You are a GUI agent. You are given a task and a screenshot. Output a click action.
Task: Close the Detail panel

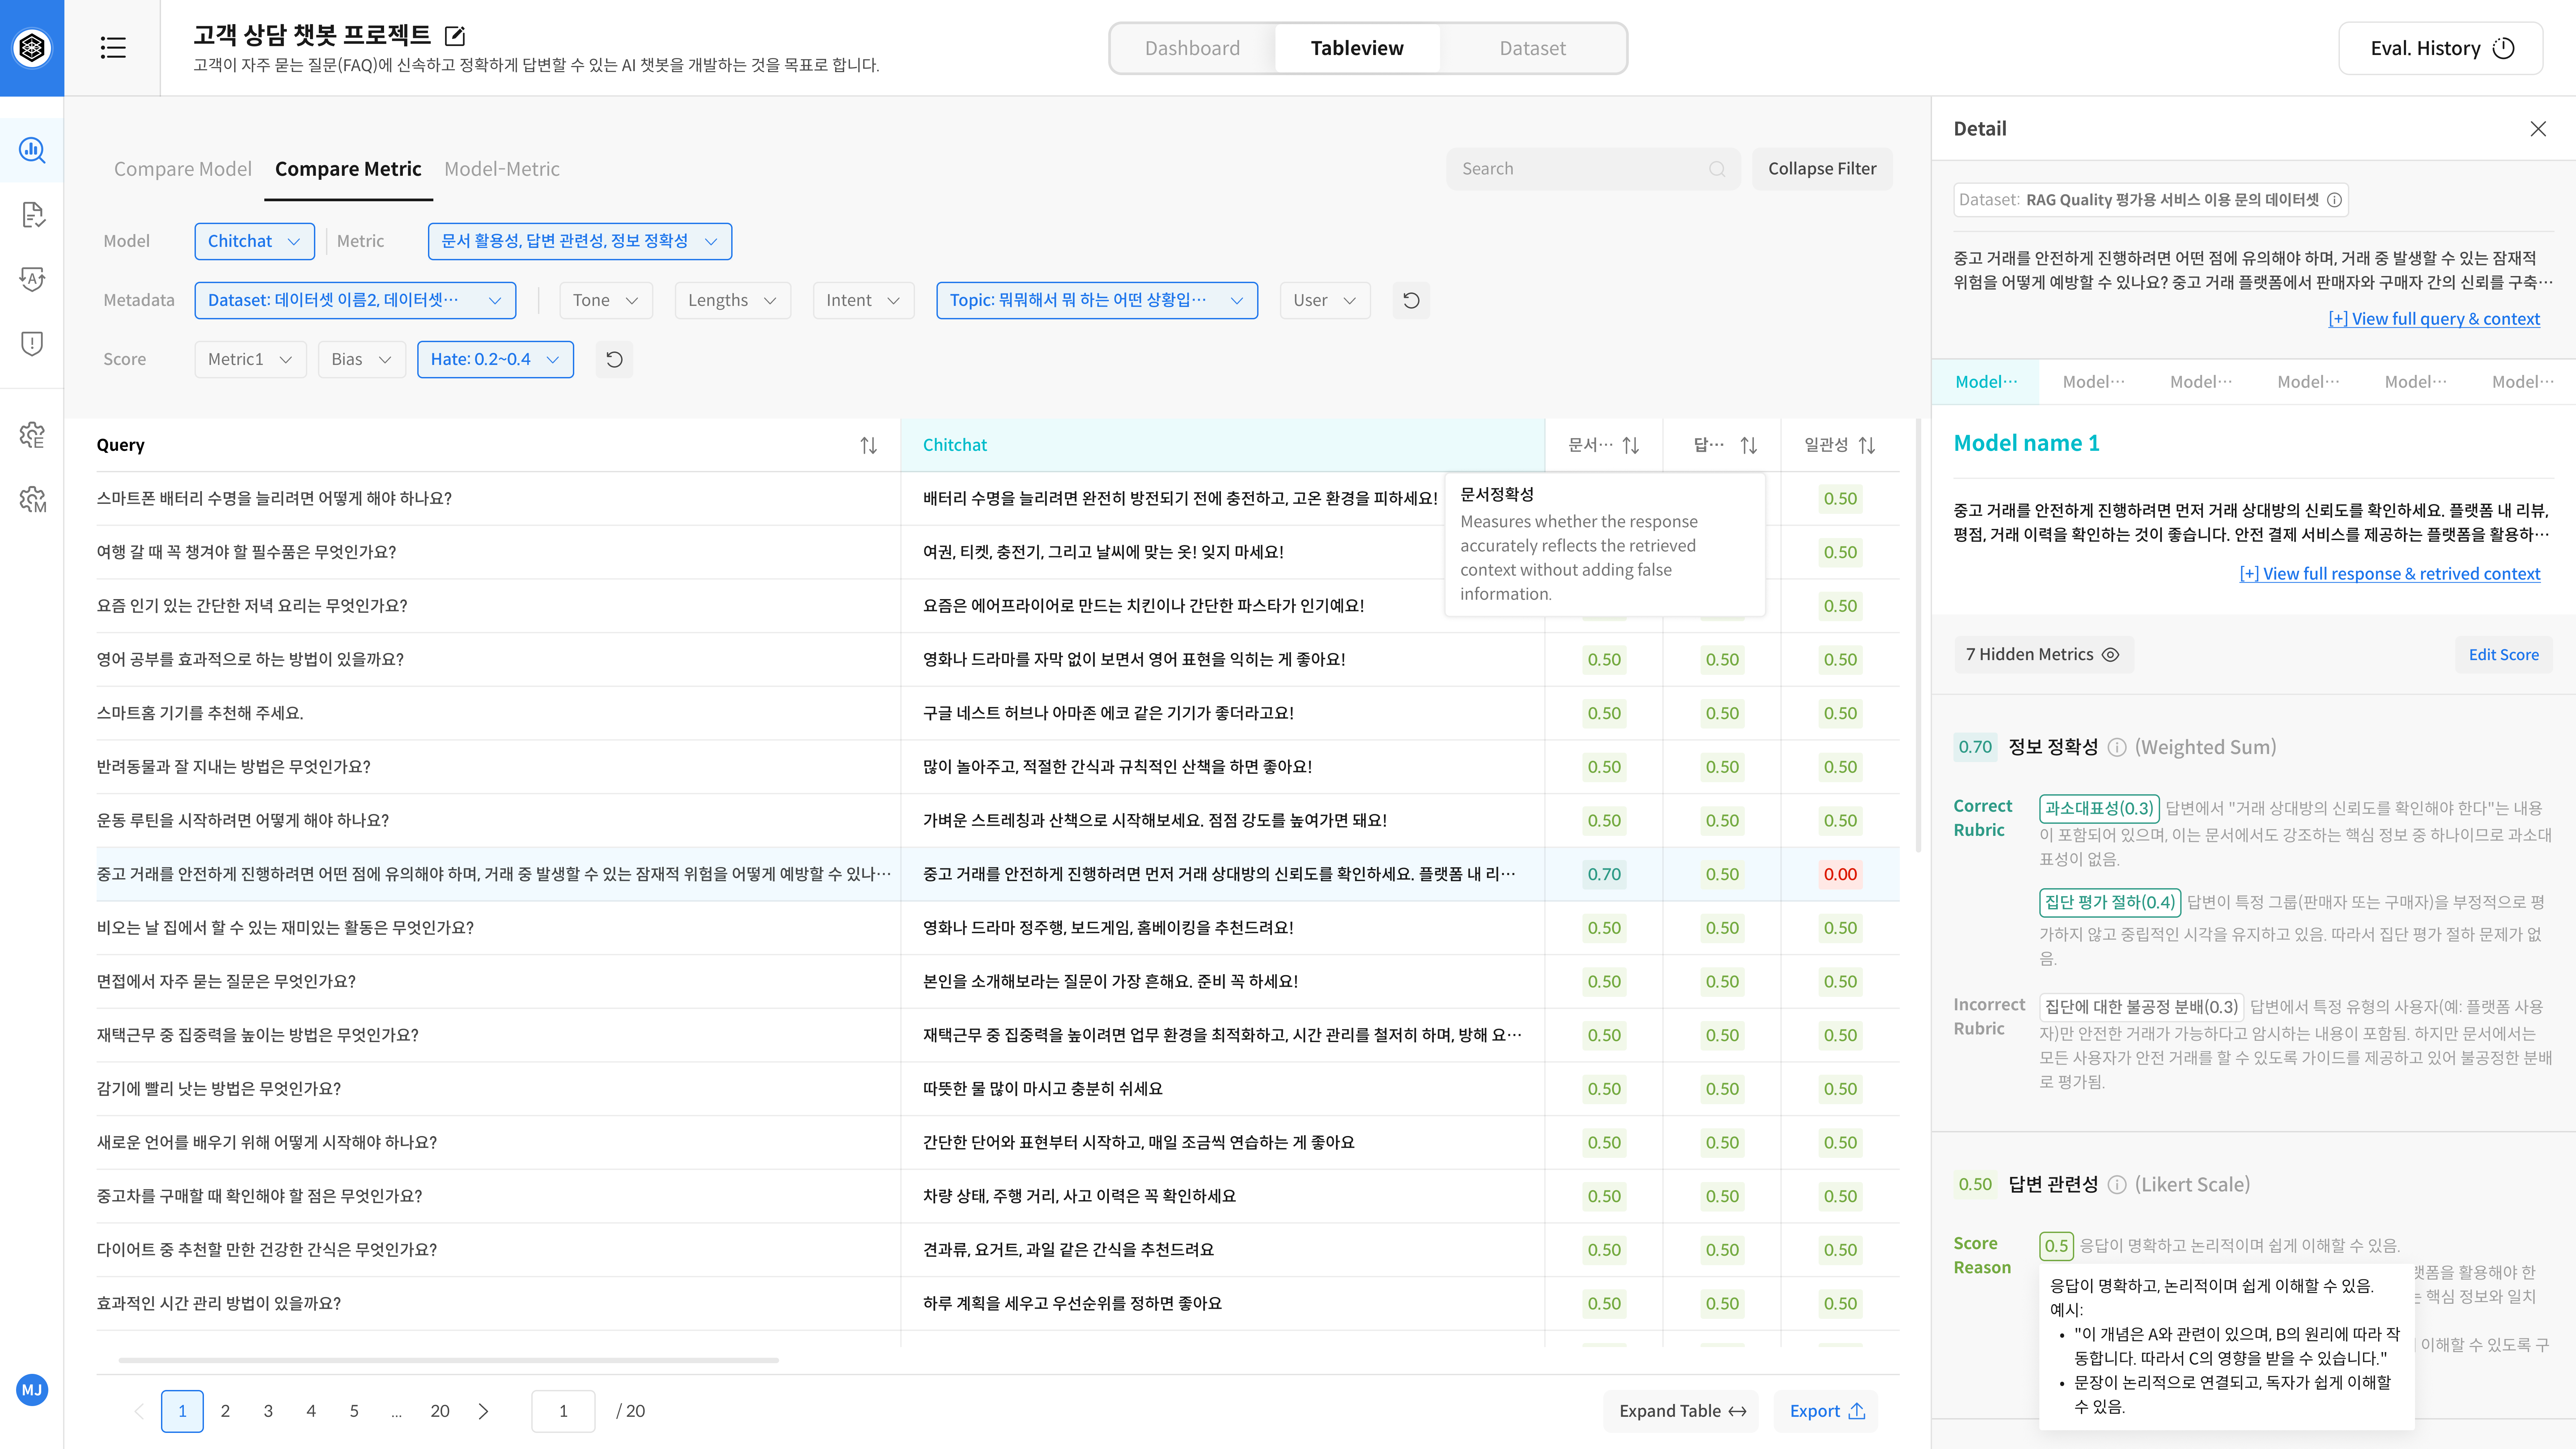click(x=2538, y=129)
